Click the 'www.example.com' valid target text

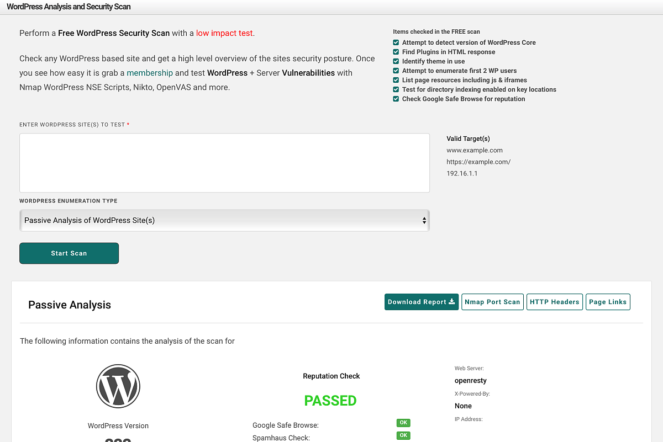tap(475, 150)
